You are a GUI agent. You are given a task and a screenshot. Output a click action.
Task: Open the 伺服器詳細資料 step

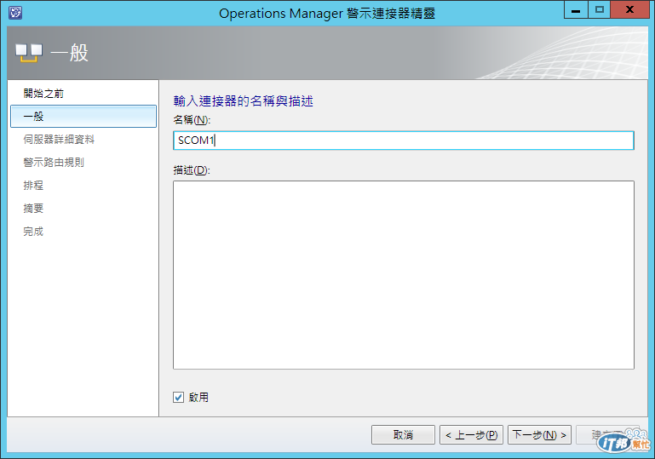59,140
